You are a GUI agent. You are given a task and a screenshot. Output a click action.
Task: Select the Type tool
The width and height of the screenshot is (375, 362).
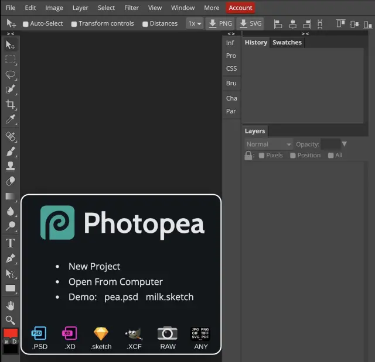[11, 243]
